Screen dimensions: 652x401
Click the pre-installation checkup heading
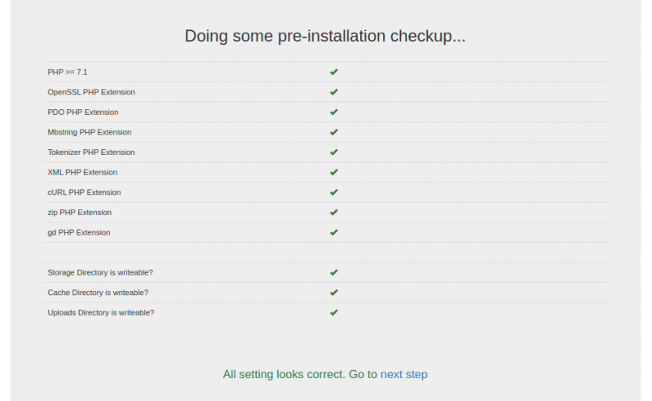(325, 36)
